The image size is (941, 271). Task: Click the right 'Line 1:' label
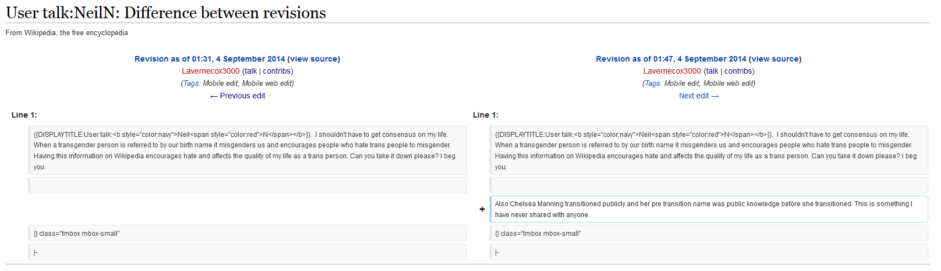click(486, 115)
